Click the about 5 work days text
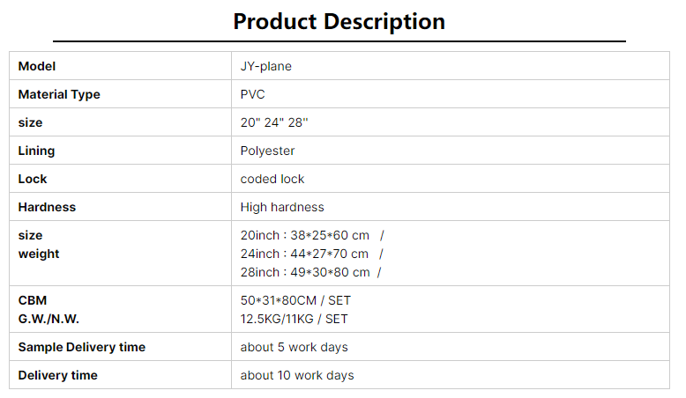Screen dimensions: 686x398 click(x=294, y=347)
